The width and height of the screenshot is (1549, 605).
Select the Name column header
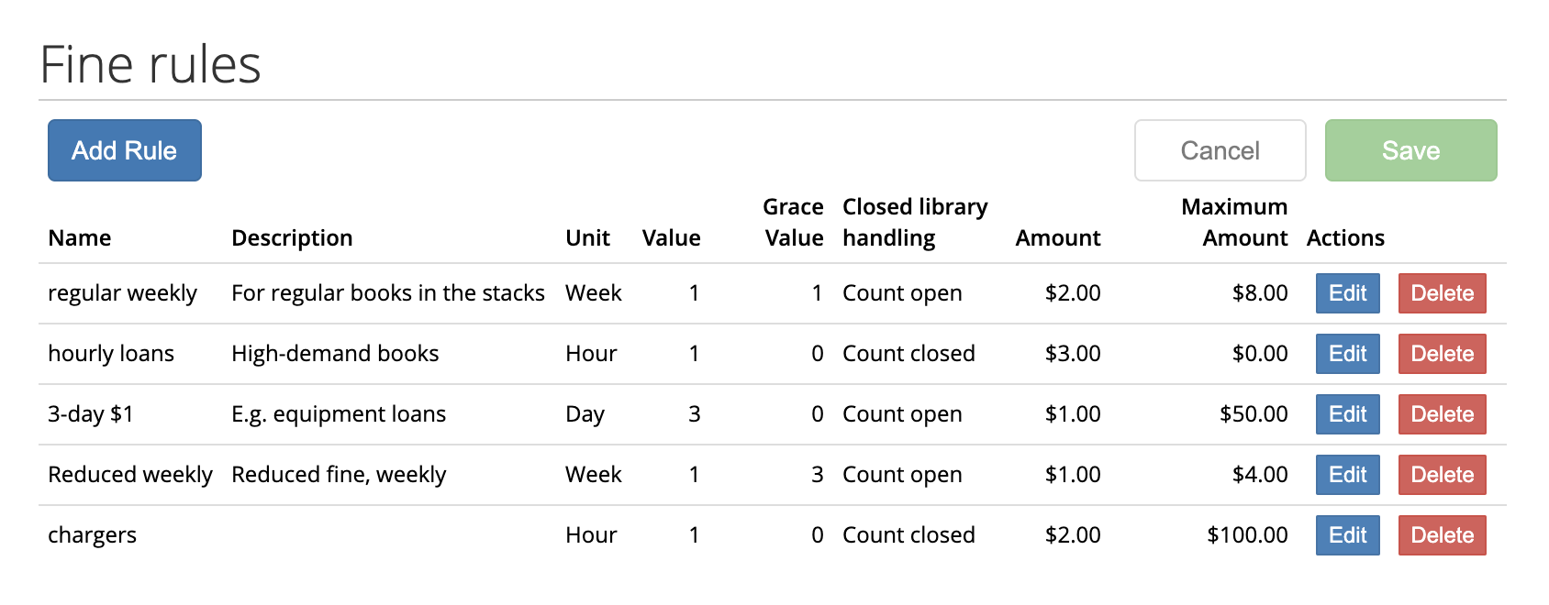[80, 238]
